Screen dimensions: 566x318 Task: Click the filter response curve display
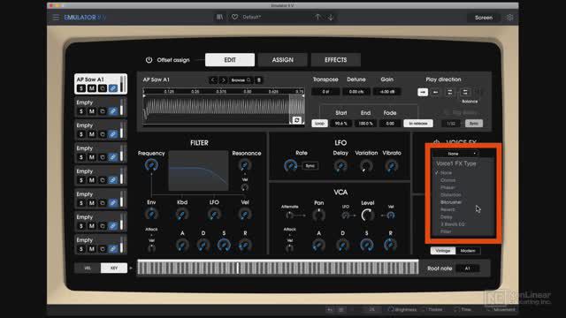(198, 170)
